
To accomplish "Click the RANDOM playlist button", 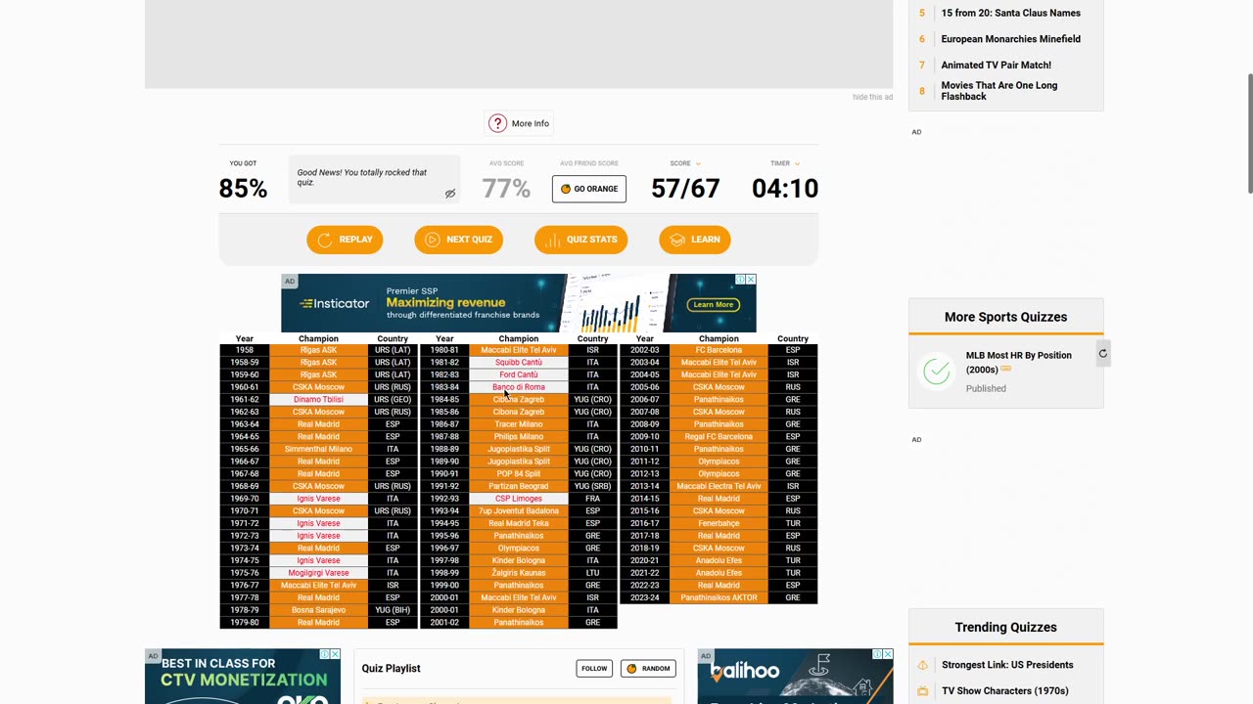I will 648,669.
